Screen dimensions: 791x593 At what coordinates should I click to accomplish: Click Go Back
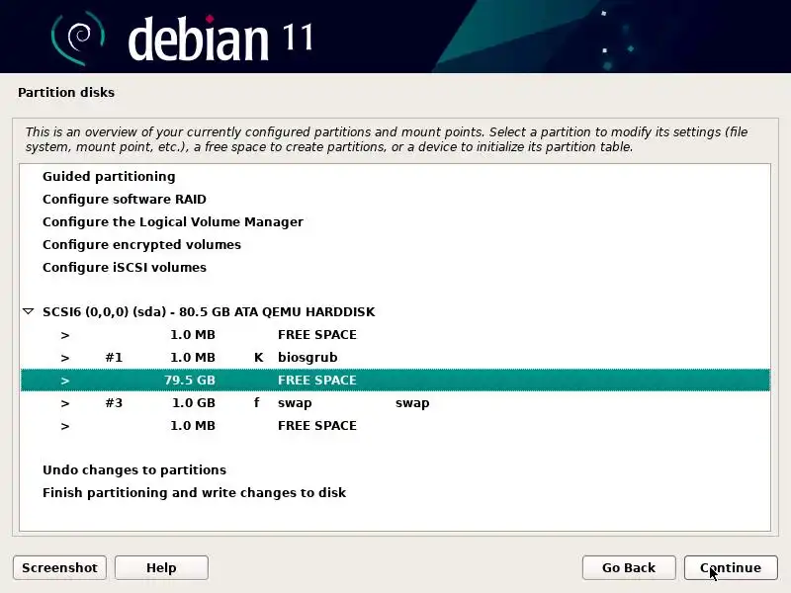629,567
